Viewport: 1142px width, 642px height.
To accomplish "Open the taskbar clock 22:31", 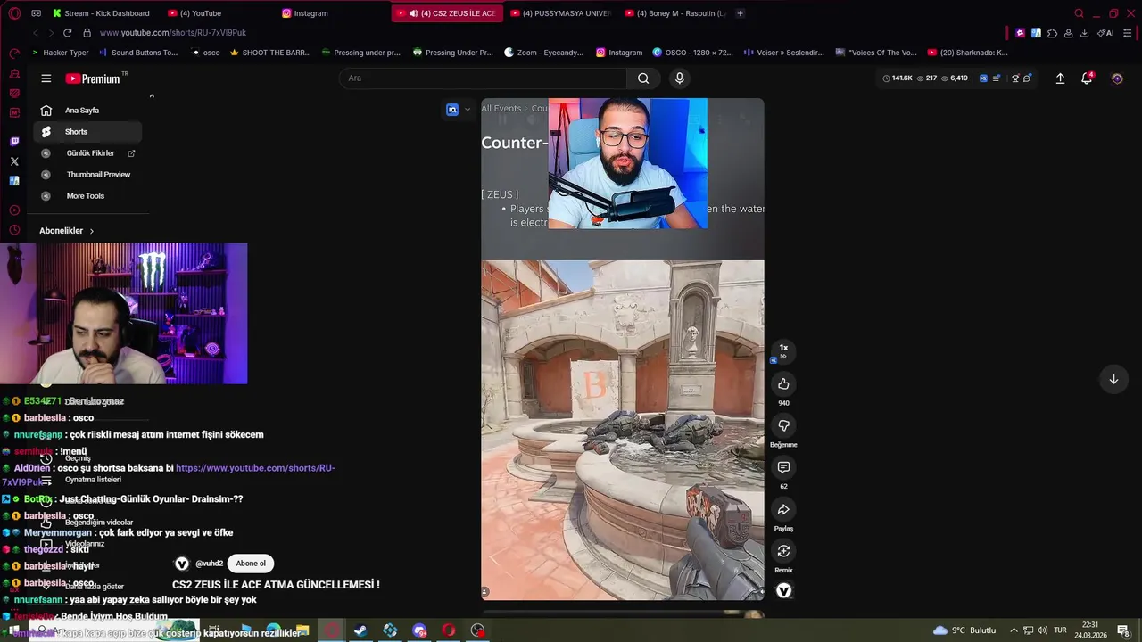I will 1090,630.
